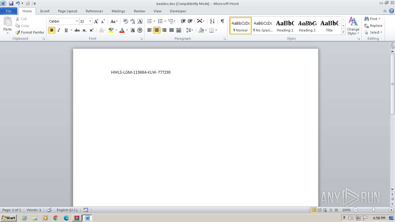Expand line spacing options

coord(190,30)
